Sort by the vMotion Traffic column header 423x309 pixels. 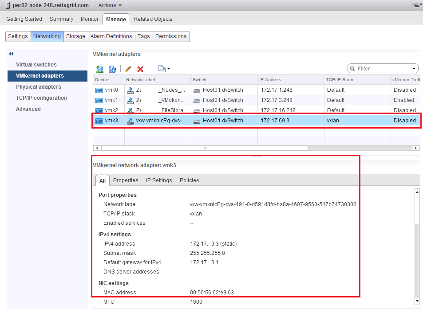405,80
